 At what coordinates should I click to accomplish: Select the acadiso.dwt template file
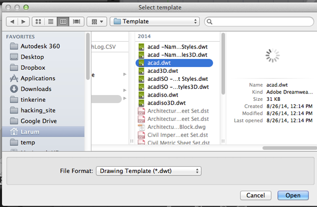point(163,95)
